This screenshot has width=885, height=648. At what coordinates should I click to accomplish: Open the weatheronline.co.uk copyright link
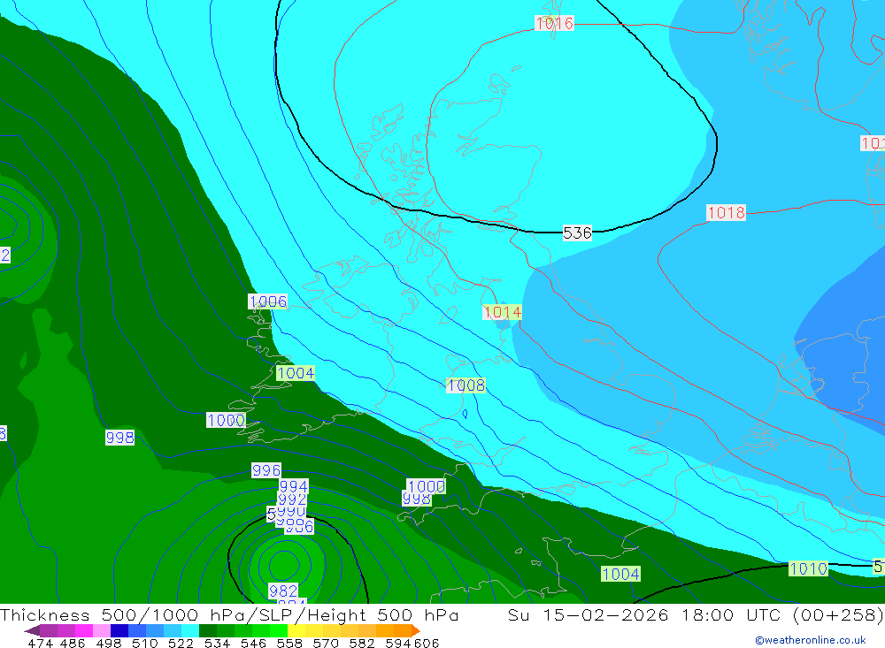click(x=810, y=640)
